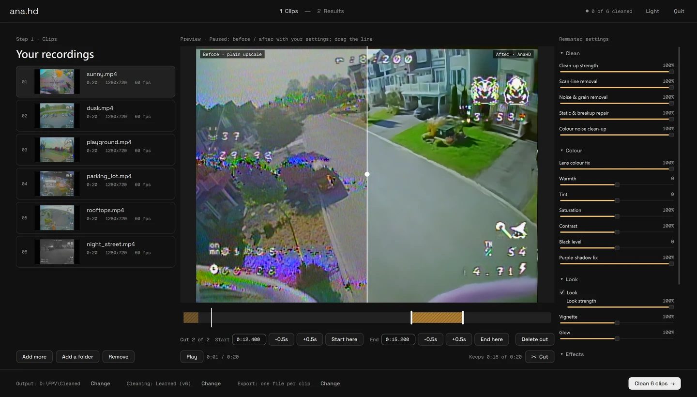Click the ana.hd logo
Image resolution: width=697 pixels, height=397 pixels.
click(24, 11)
